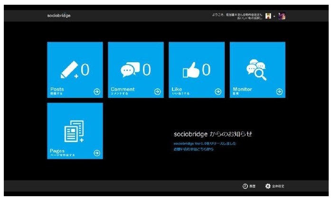332x200 pixels.
Task: Click the Posts count number 0
Action: (85, 70)
